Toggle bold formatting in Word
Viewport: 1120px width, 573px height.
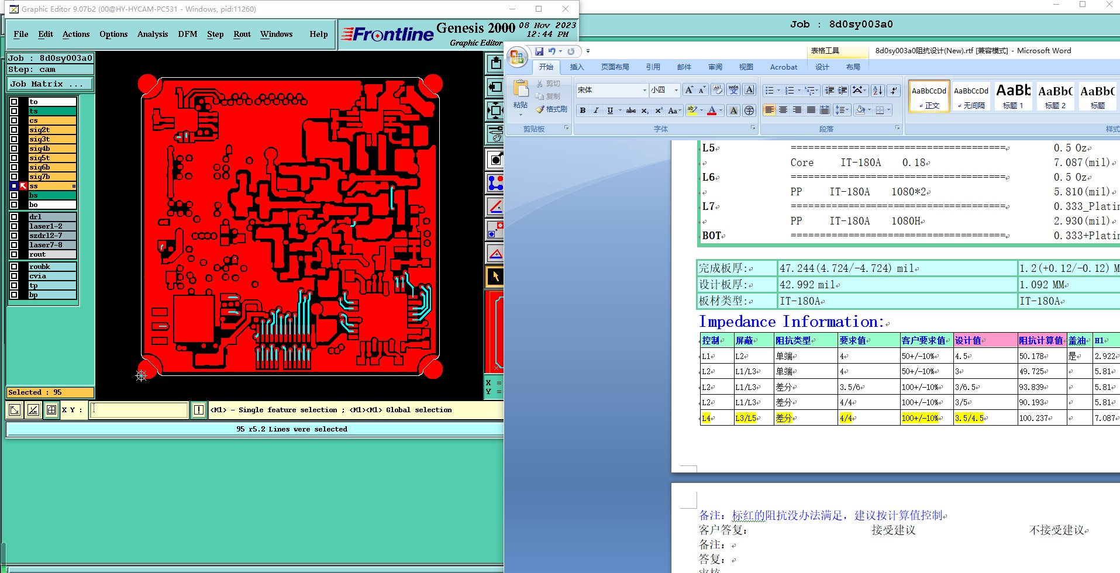click(583, 111)
